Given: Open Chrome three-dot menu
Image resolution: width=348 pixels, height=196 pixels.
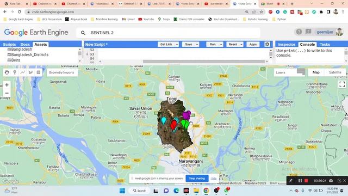Looking at the screenshot, I should click(343, 12).
